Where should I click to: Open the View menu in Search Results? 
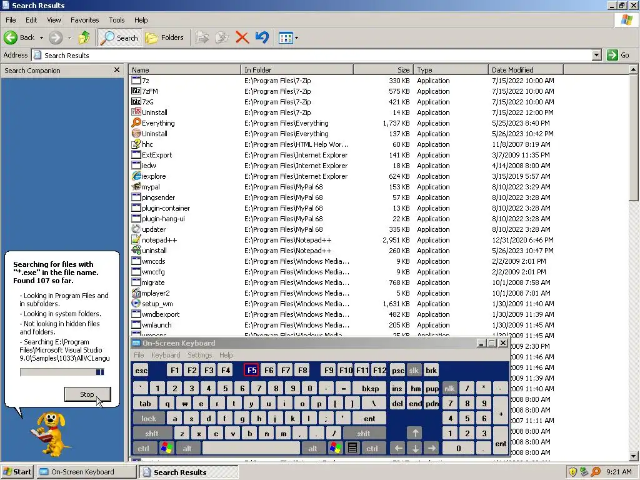click(x=54, y=20)
